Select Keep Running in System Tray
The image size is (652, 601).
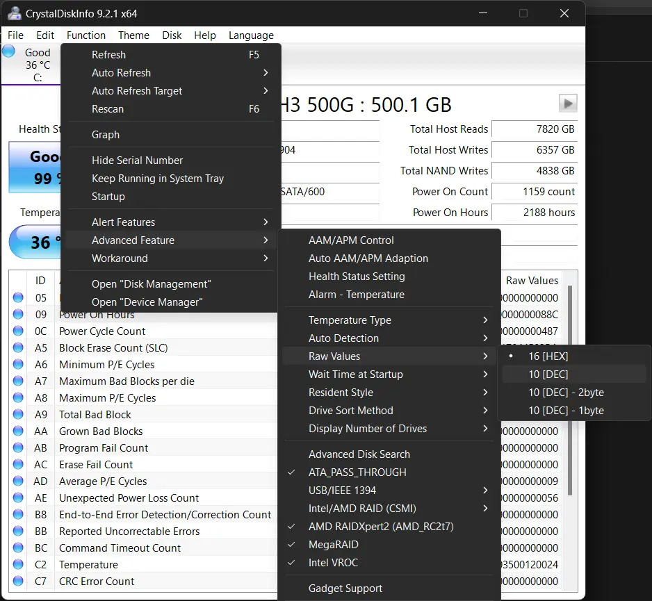coord(171,179)
